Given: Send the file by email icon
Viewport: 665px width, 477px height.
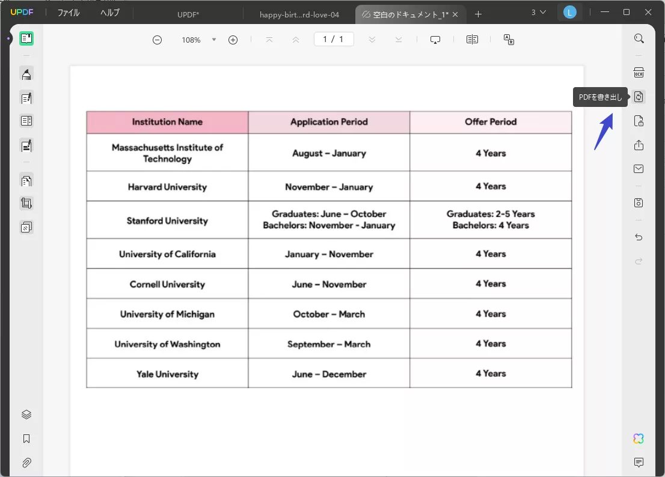Looking at the screenshot, I should tap(639, 169).
